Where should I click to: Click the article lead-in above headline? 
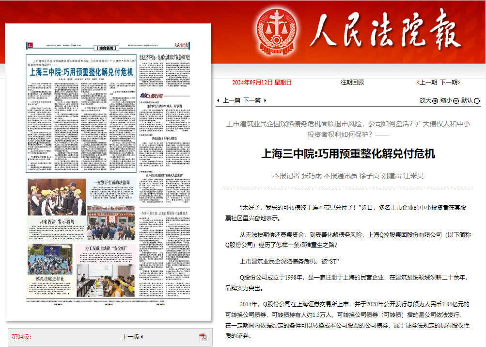348,129
